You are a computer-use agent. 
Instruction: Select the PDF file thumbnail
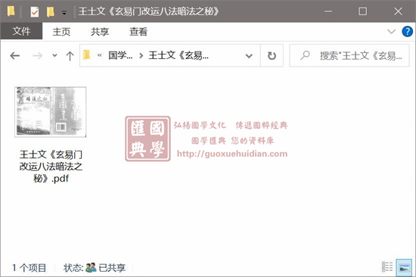(51, 112)
